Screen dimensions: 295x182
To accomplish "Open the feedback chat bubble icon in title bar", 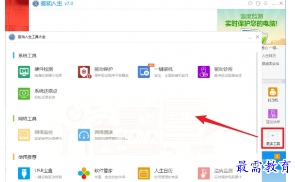I will tap(250, 3).
